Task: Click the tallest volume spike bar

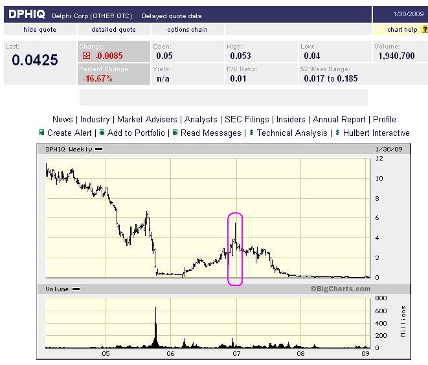Action: tap(155, 327)
